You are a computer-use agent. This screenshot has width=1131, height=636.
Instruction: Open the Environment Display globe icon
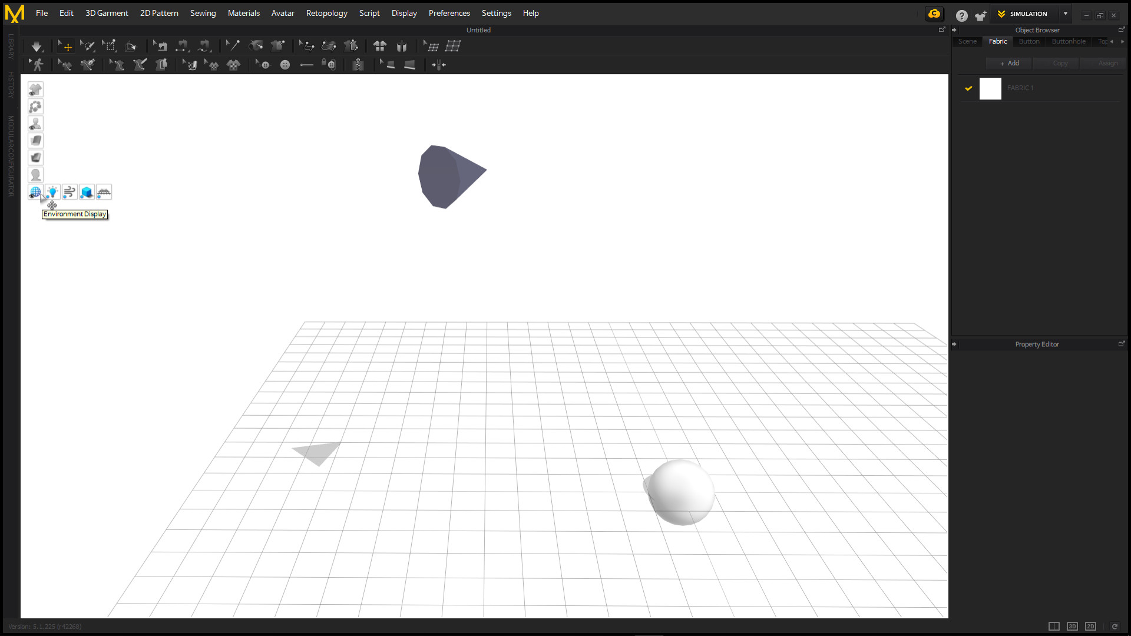pyautogui.click(x=35, y=192)
